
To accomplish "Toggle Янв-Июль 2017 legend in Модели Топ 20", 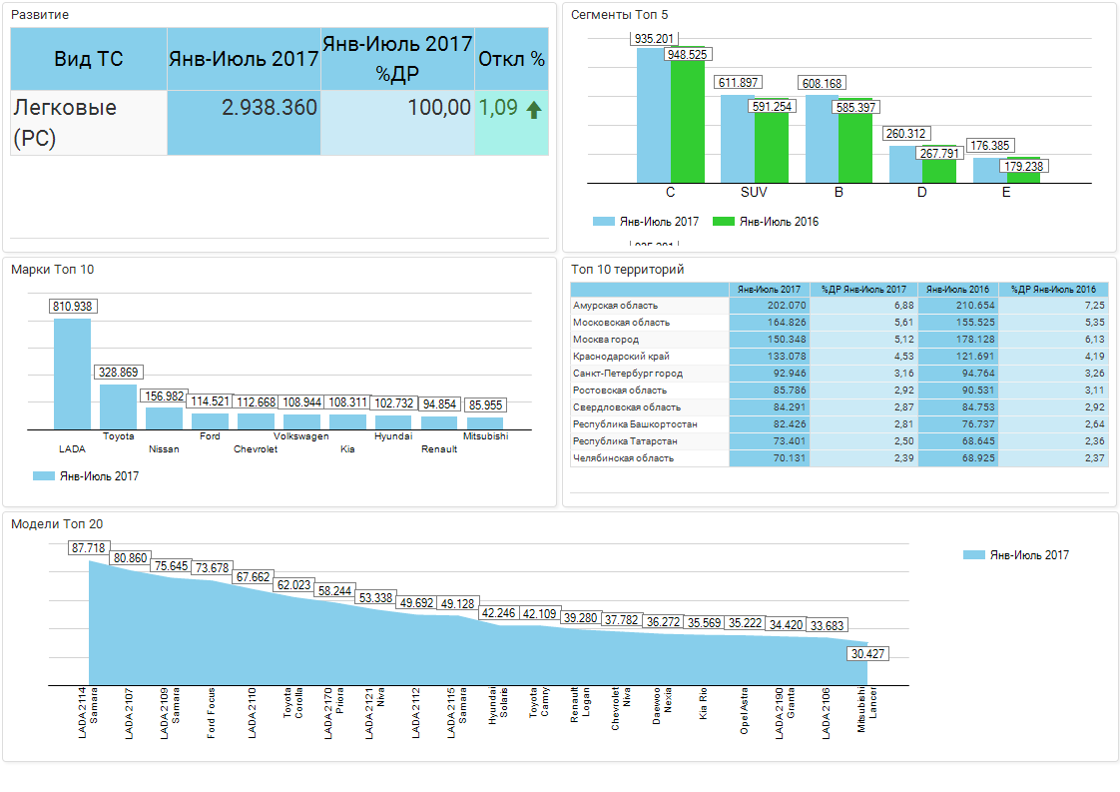I will pos(1016,555).
